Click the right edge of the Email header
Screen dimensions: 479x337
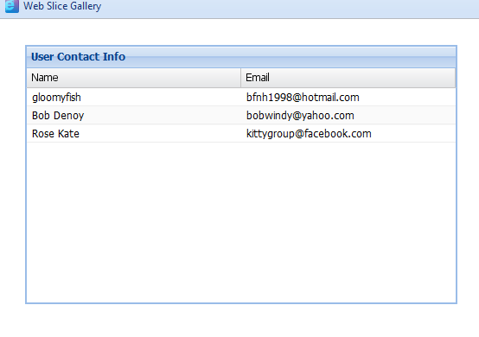click(455, 78)
